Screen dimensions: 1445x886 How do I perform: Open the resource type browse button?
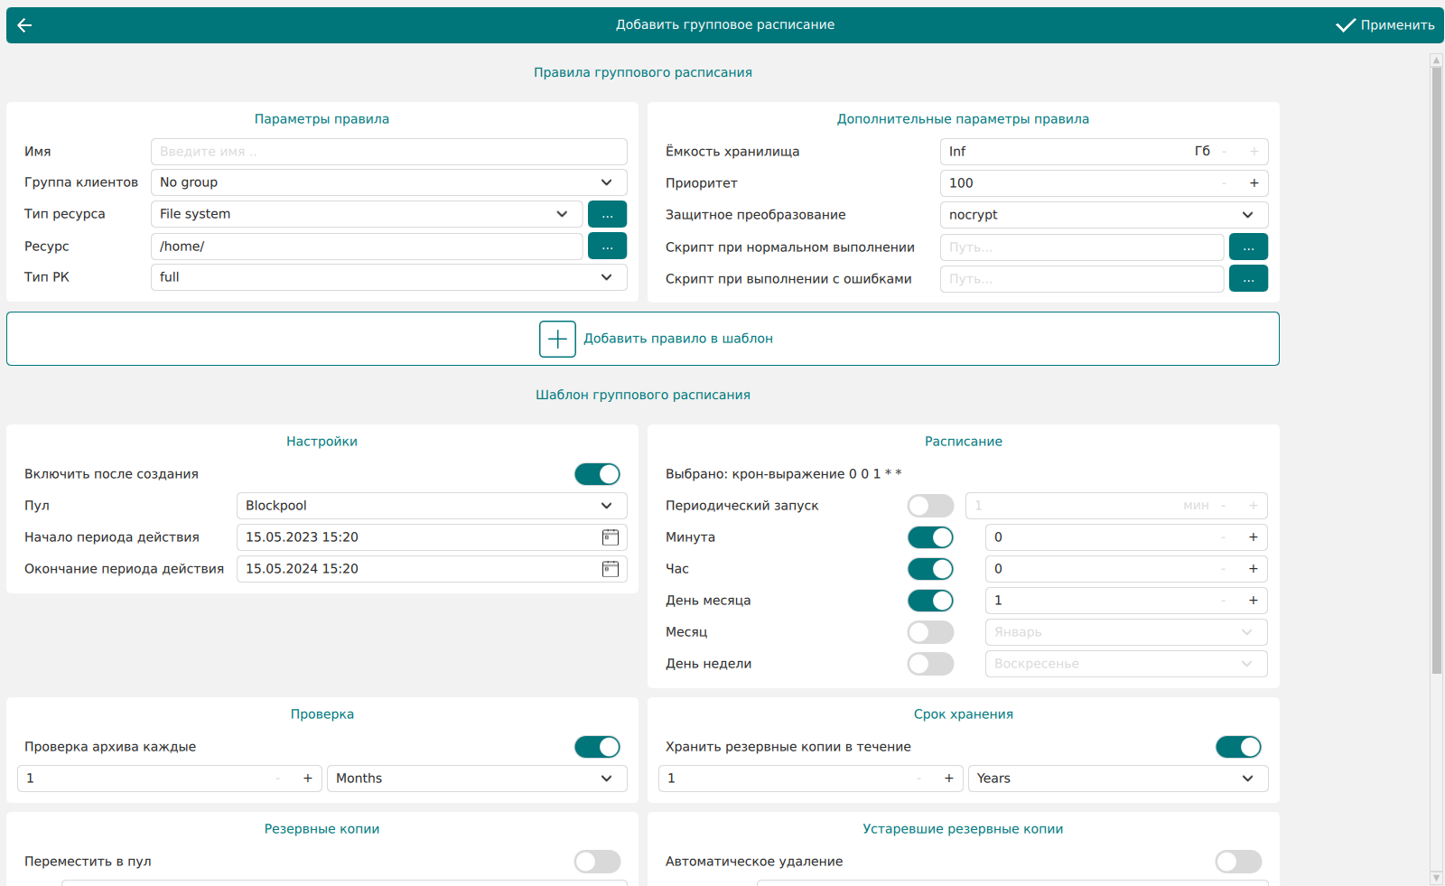point(607,214)
